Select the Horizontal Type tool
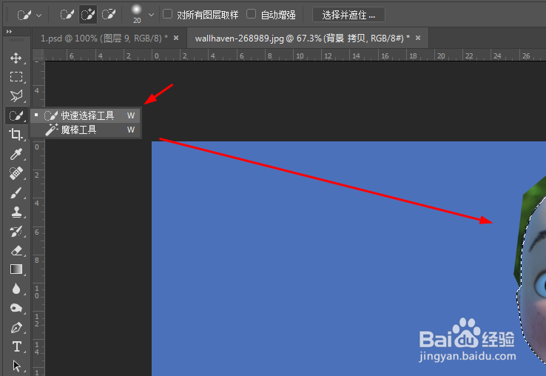Viewport: 546px width, 376px height. click(x=16, y=346)
